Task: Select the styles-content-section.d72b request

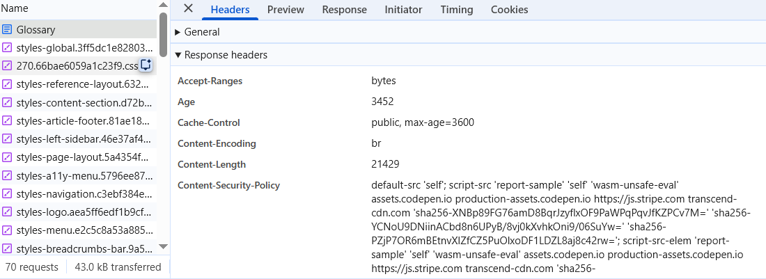Action: (x=78, y=103)
